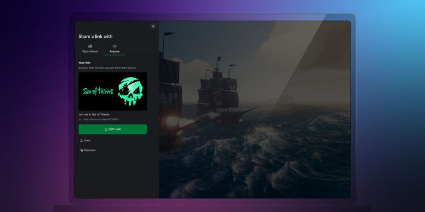Click the 'Your link' heading
425x212 pixels.
point(84,63)
